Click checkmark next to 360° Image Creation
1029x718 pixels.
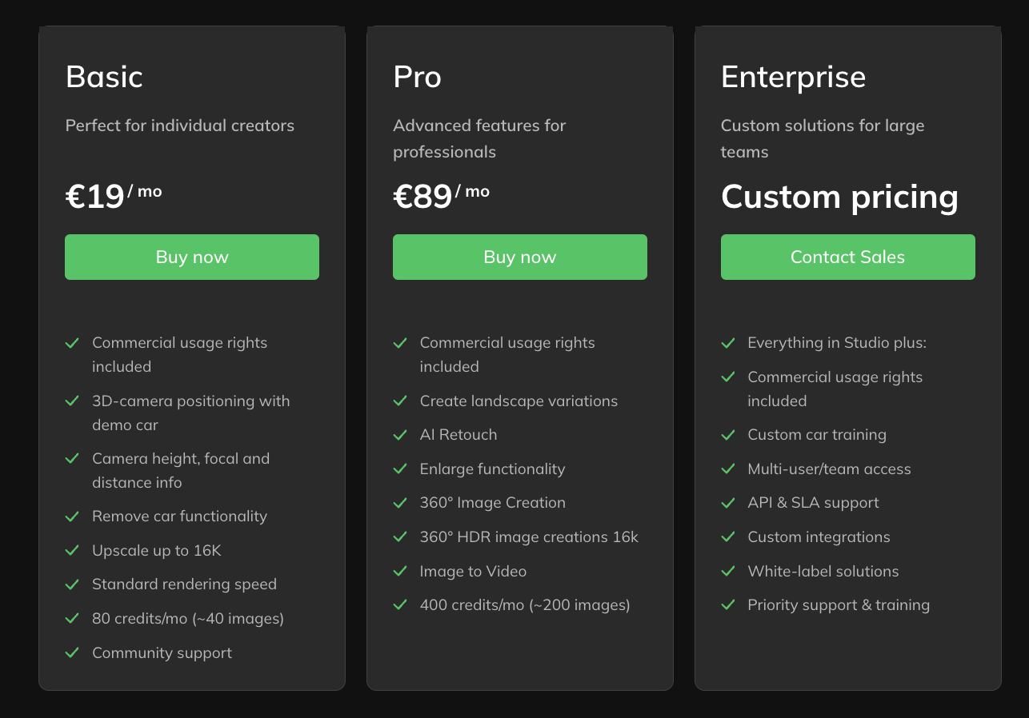coord(400,502)
